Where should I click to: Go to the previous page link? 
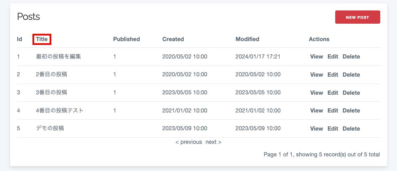pyautogui.click(x=189, y=142)
